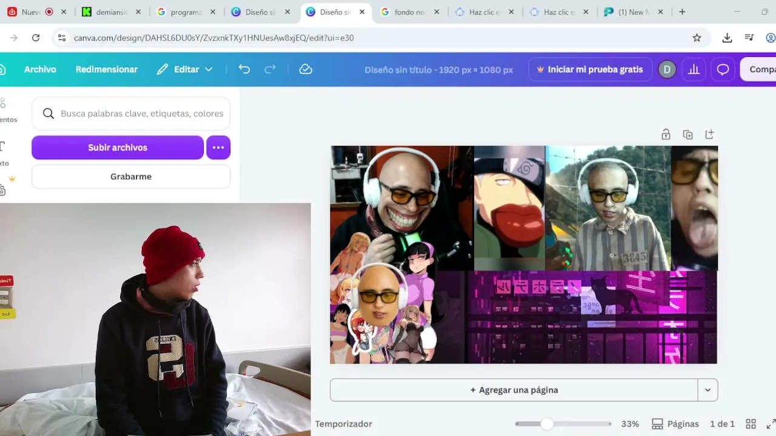Click '+ Agregar una página' button
The width and height of the screenshot is (776, 436).
click(x=514, y=390)
